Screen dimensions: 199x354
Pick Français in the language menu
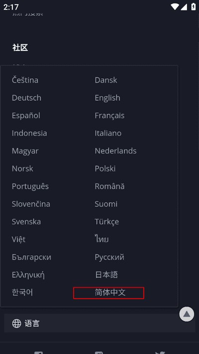[x=109, y=116]
